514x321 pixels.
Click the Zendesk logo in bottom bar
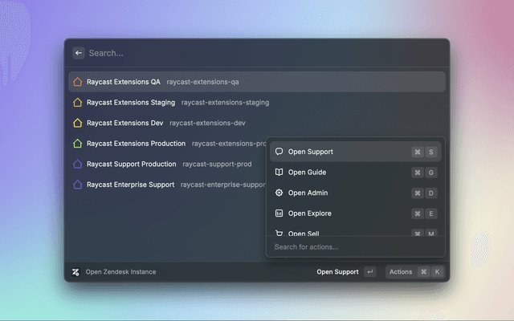[75, 272]
